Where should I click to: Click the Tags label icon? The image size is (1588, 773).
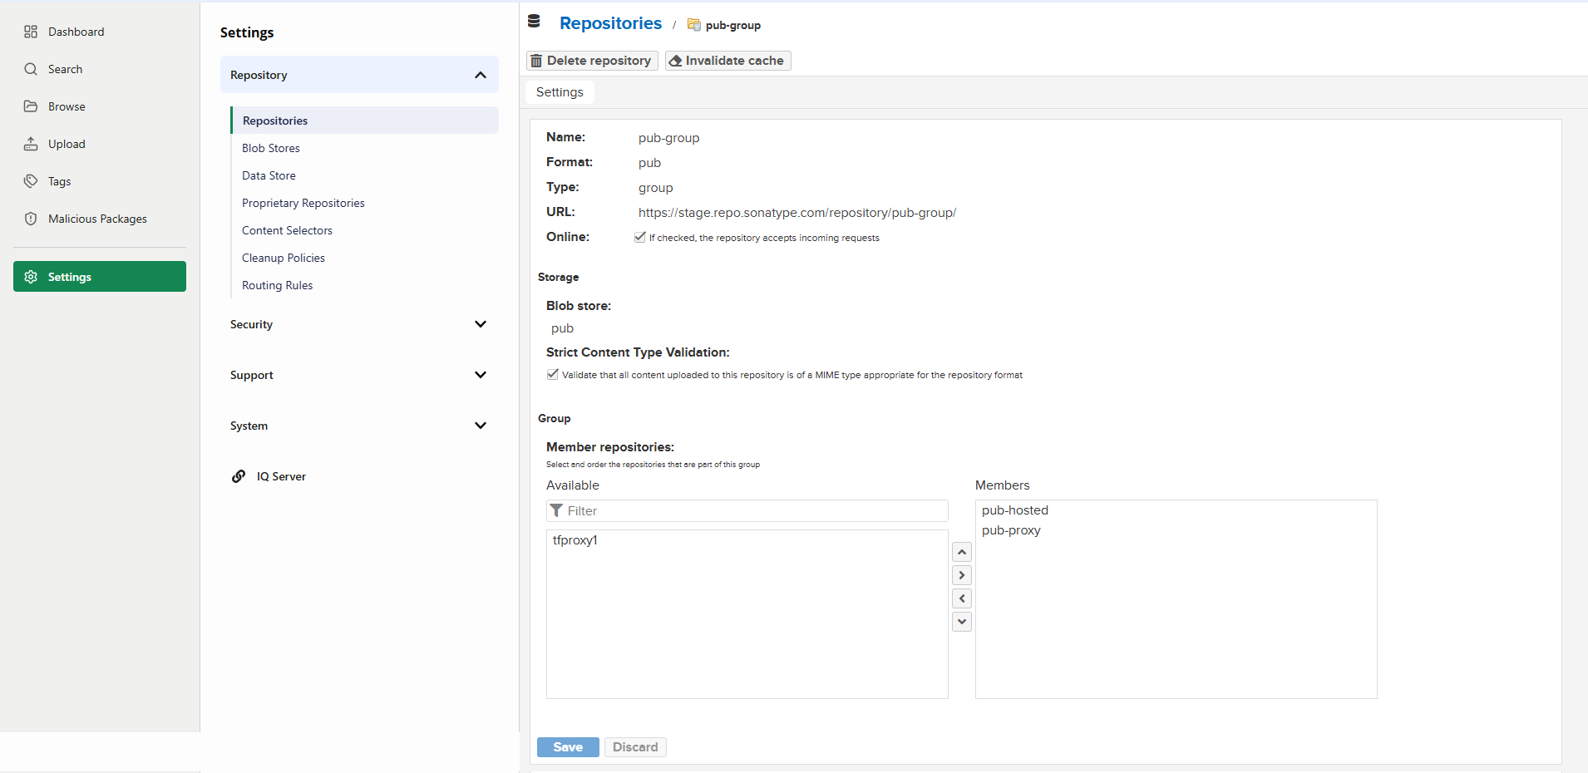point(31,181)
